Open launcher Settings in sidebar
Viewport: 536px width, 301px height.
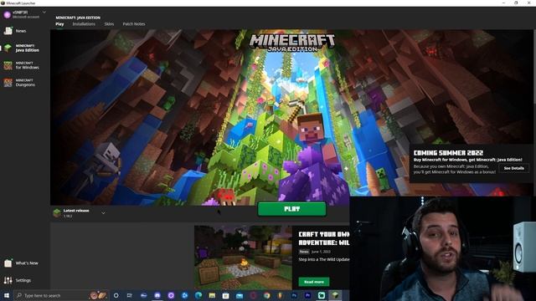[18, 280]
